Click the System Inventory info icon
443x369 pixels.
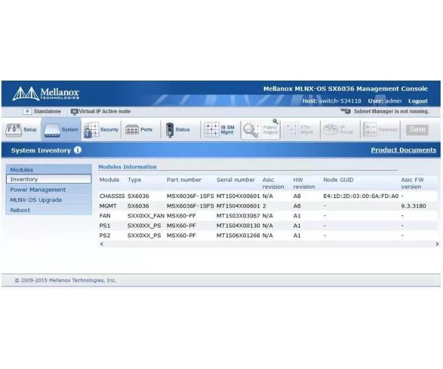78,150
